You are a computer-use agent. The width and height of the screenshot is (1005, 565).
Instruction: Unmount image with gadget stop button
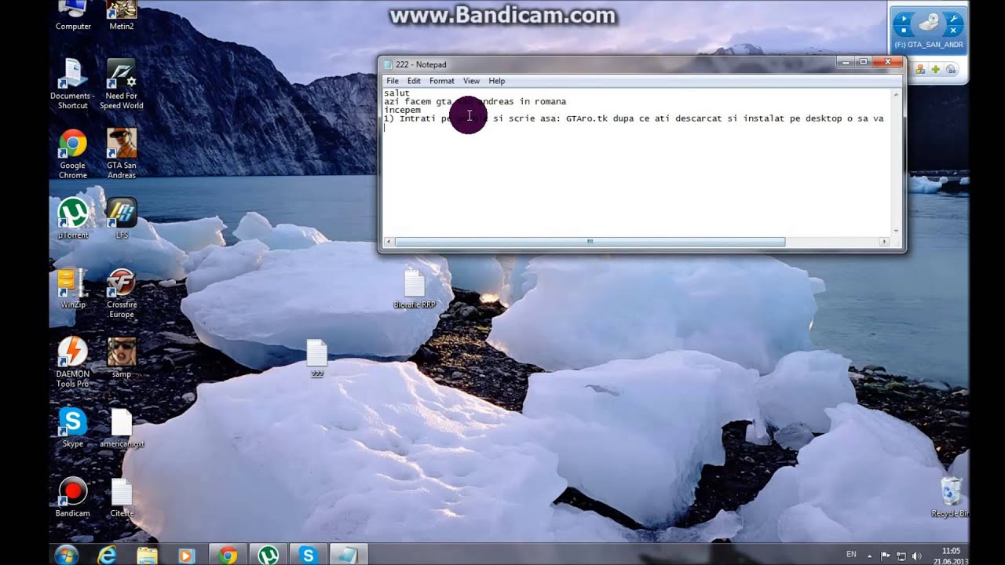(x=904, y=31)
